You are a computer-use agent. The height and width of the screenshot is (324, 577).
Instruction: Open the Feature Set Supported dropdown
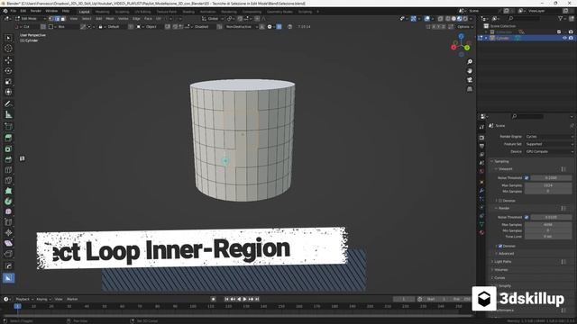point(549,144)
